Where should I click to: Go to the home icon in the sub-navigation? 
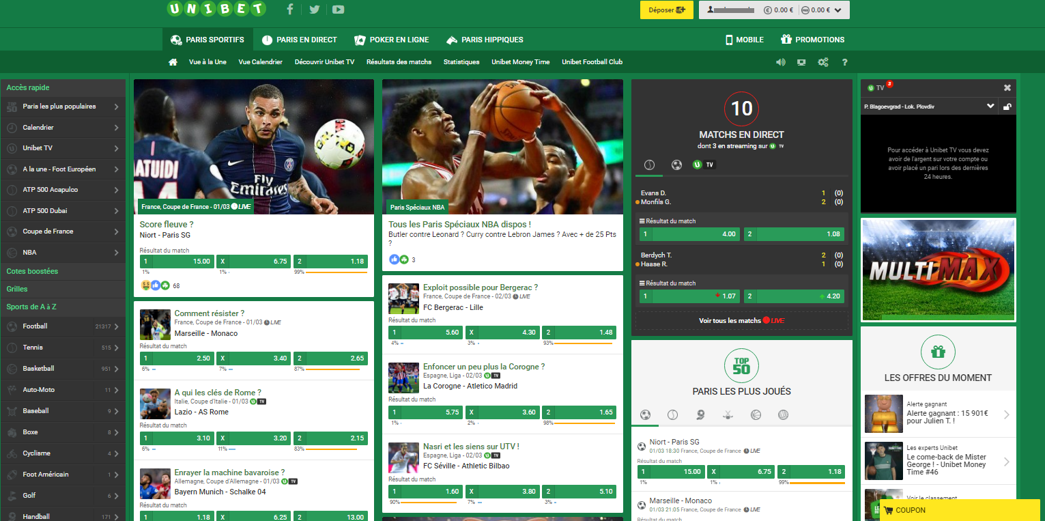[173, 61]
